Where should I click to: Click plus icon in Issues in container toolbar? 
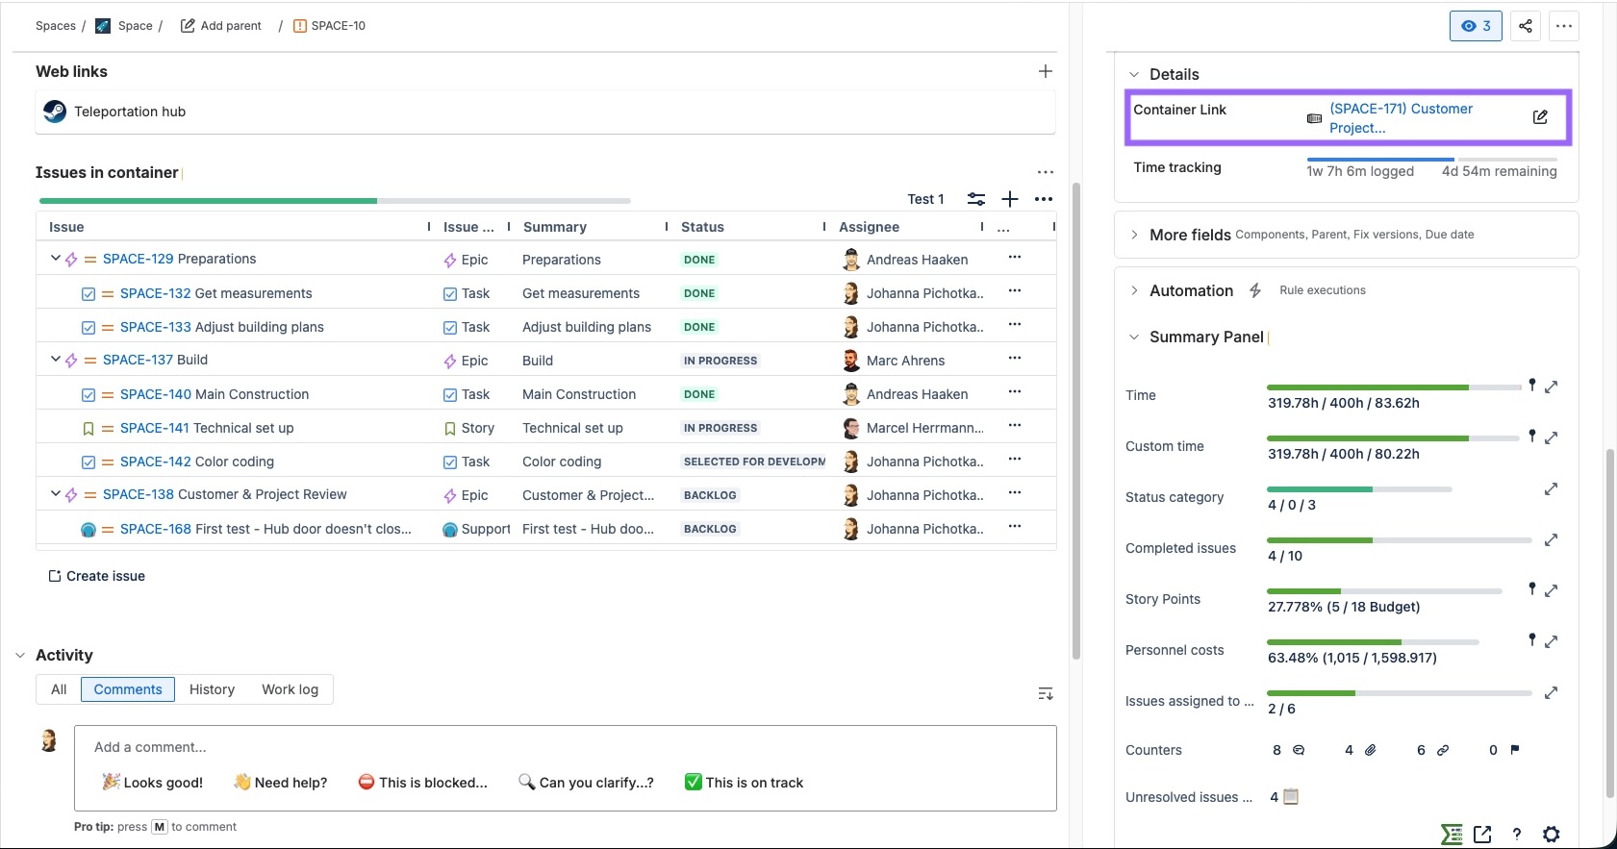(1010, 199)
